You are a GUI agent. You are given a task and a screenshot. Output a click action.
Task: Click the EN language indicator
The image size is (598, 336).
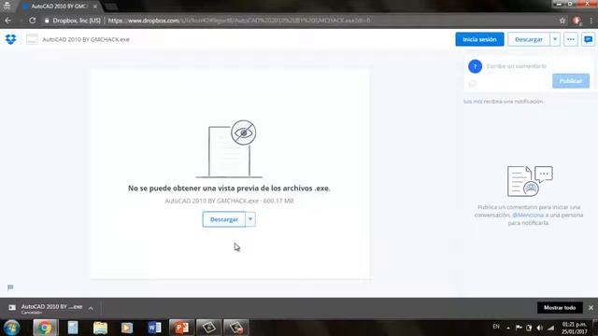coord(496,327)
